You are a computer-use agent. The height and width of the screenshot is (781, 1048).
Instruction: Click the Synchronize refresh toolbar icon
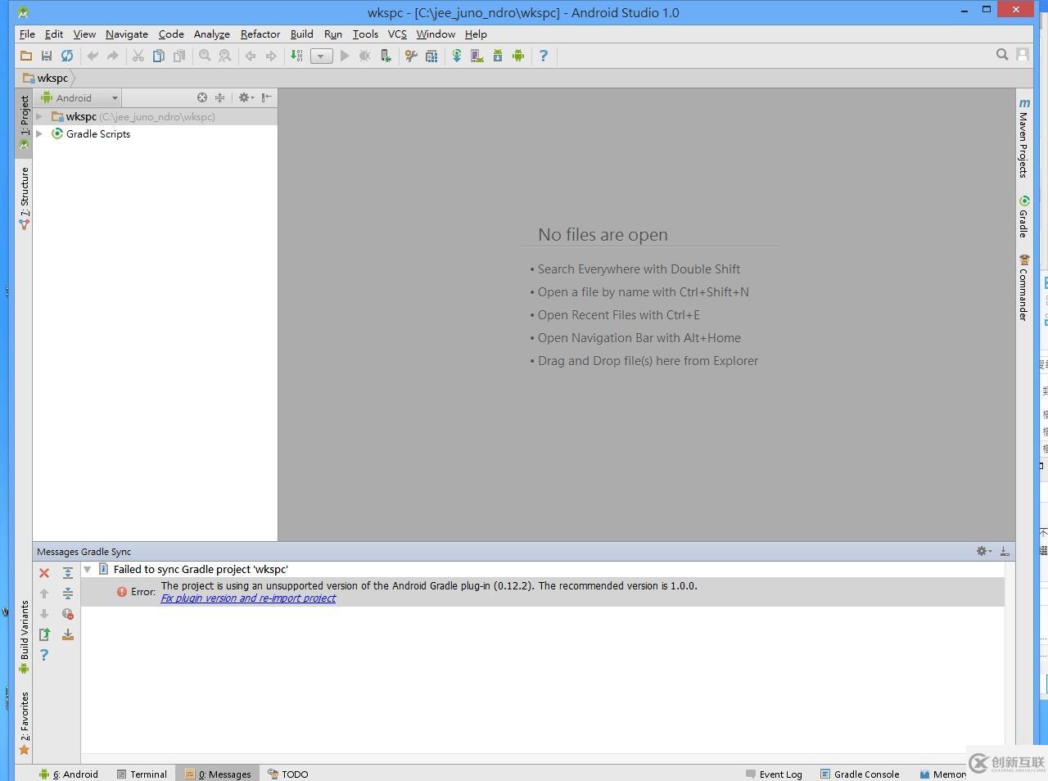coord(67,56)
